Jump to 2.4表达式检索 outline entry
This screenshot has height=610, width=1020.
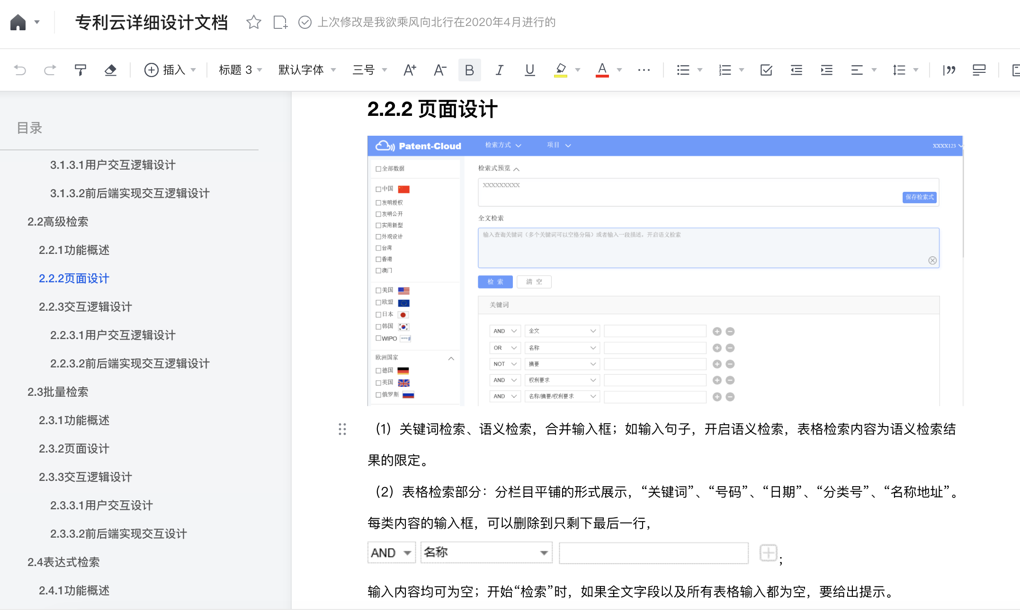coord(63,562)
